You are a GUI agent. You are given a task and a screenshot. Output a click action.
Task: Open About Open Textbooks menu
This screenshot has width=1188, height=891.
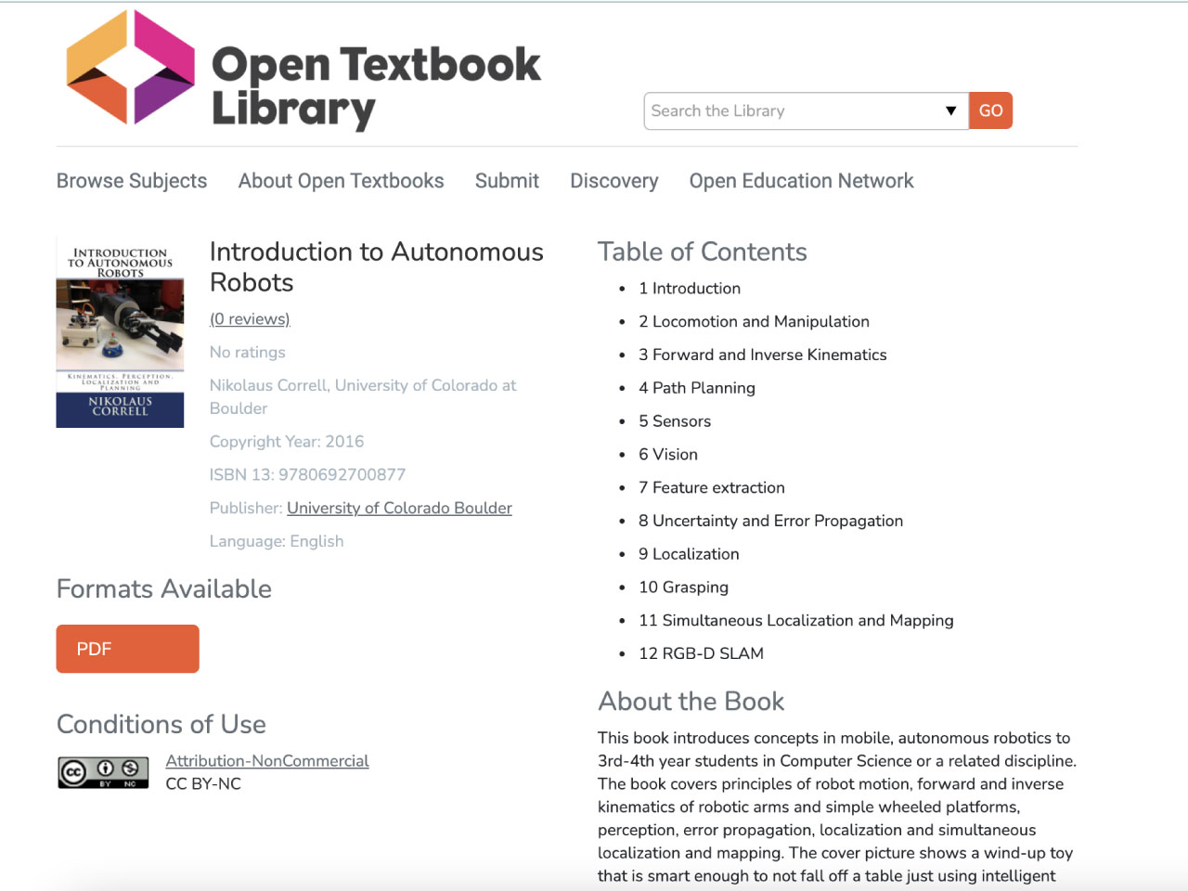click(341, 181)
